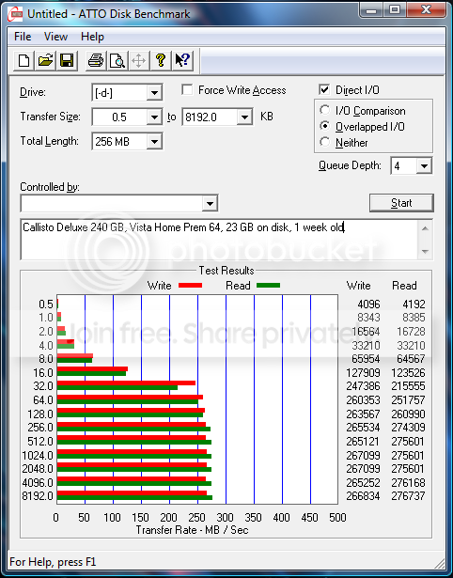Click the Open file toolbar icon
The width and height of the screenshot is (453, 578).
pyautogui.click(x=45, y=60)
